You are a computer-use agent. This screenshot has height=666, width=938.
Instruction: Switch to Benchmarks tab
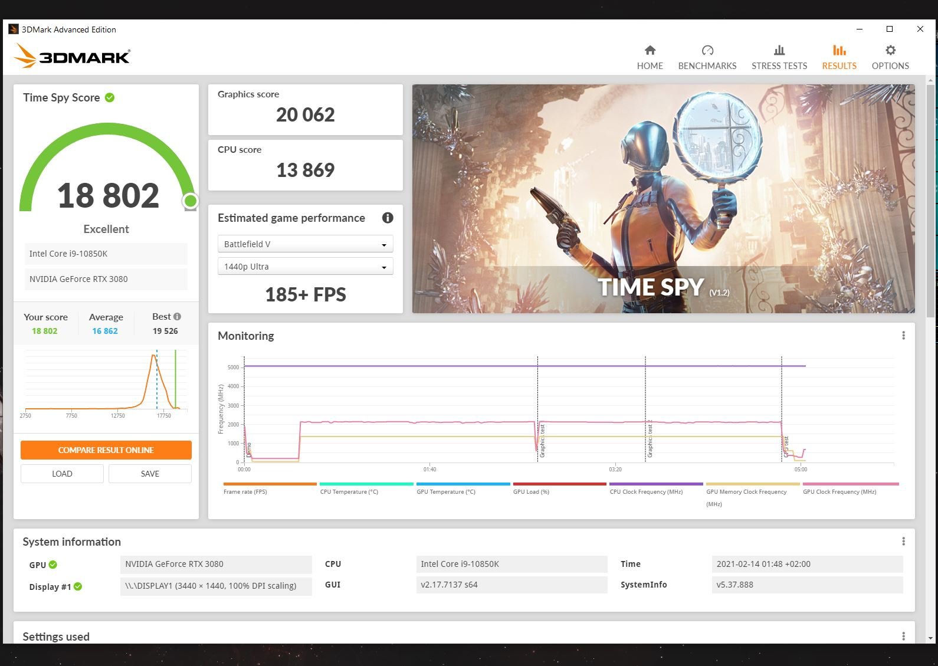click(x=707, y=58)
